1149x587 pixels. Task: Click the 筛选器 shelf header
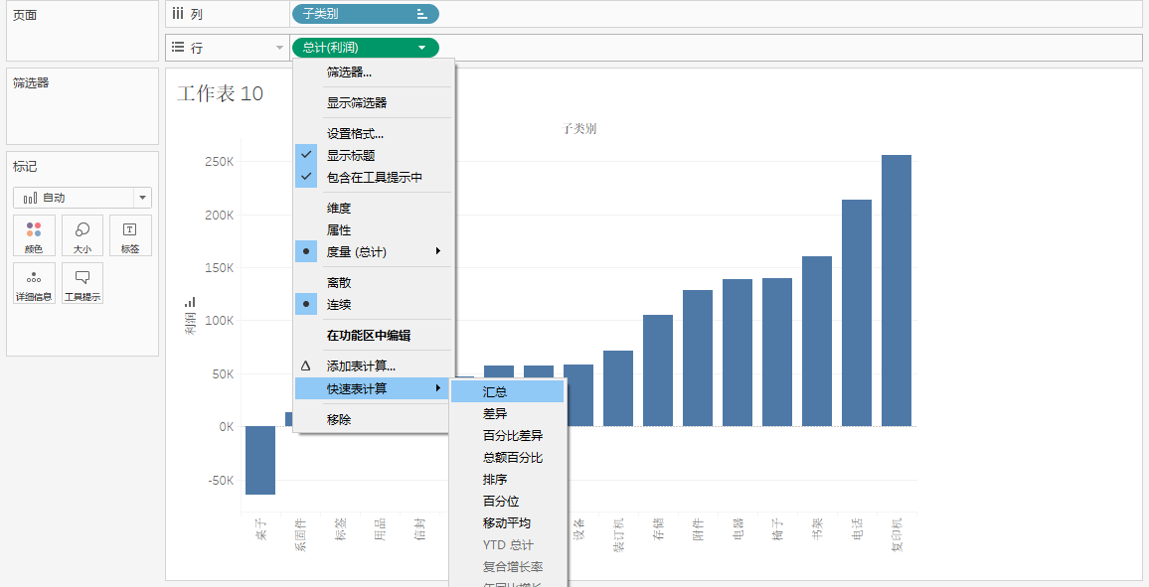tap(31, 83)
